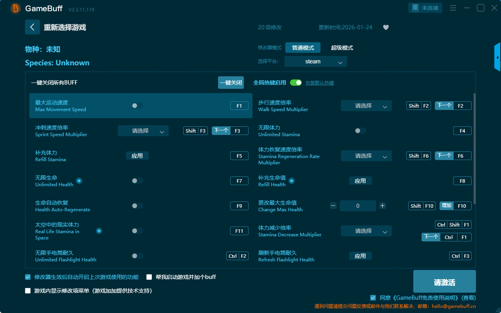Expand Sprint Speed Multiplier dropdown
Viewport: 501px width, 313px height.
(143, 131)
